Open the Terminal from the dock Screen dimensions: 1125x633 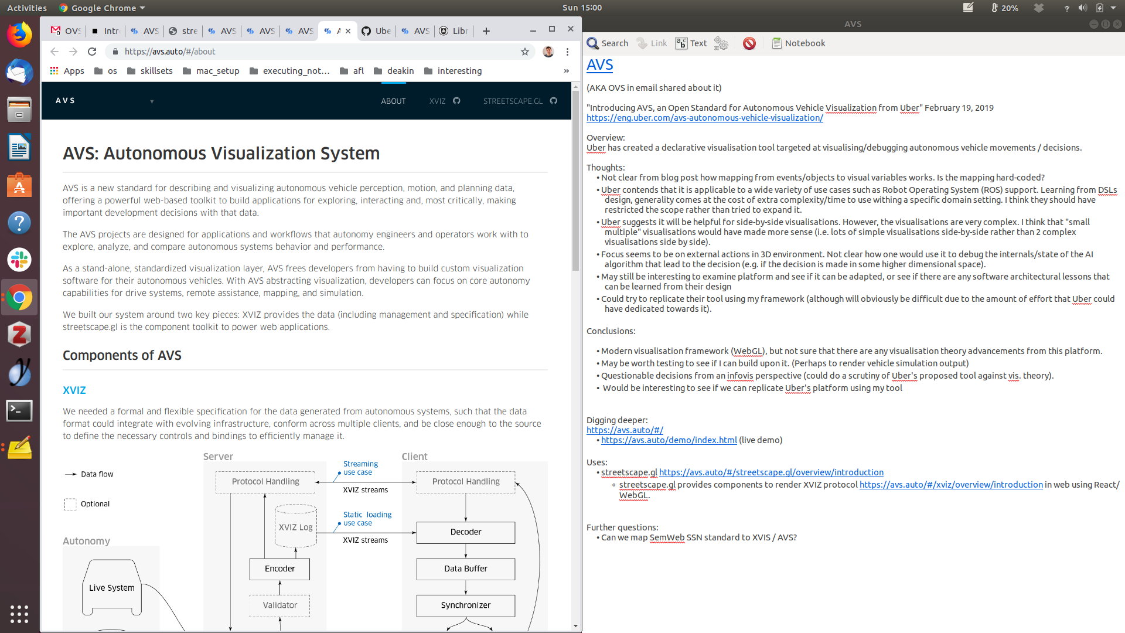pyautogui.click(x=19, y=410)
